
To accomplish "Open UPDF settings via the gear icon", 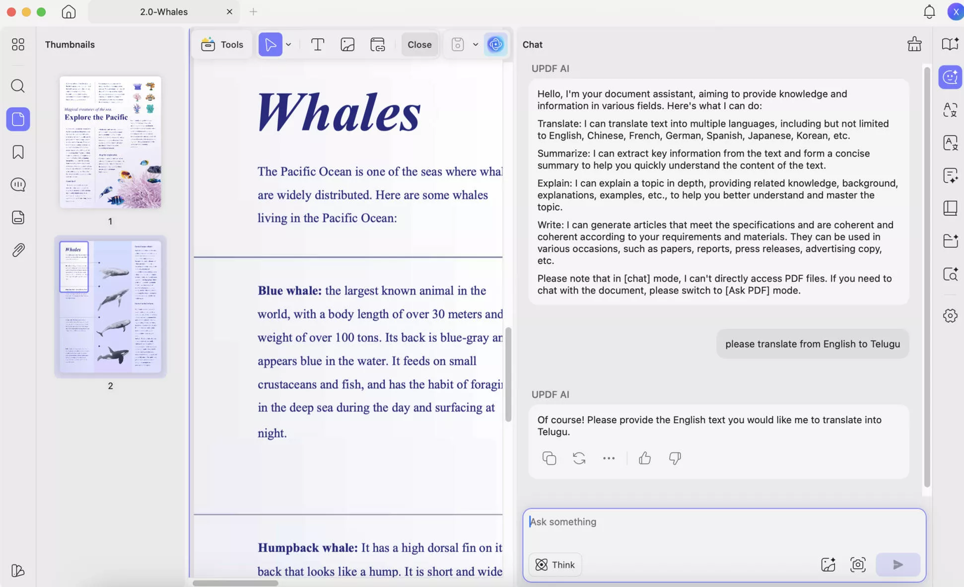I will coord(951,316).
